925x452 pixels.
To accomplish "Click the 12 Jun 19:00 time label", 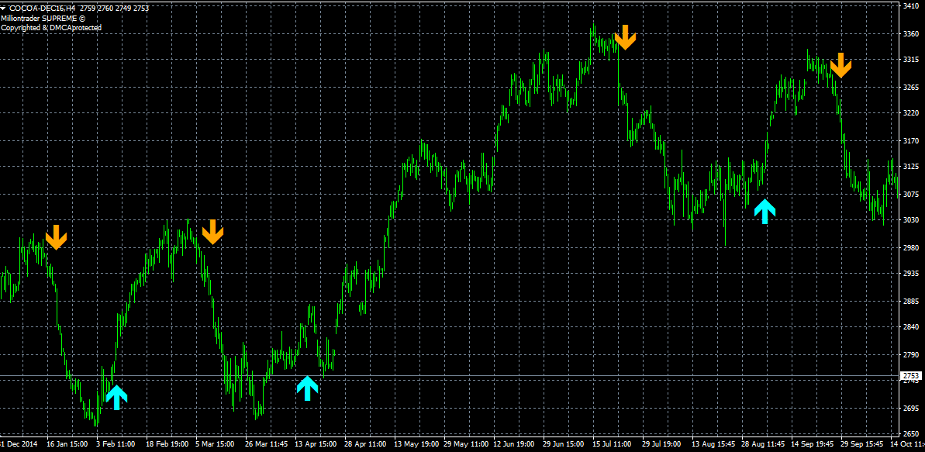I will click(516, 443).
